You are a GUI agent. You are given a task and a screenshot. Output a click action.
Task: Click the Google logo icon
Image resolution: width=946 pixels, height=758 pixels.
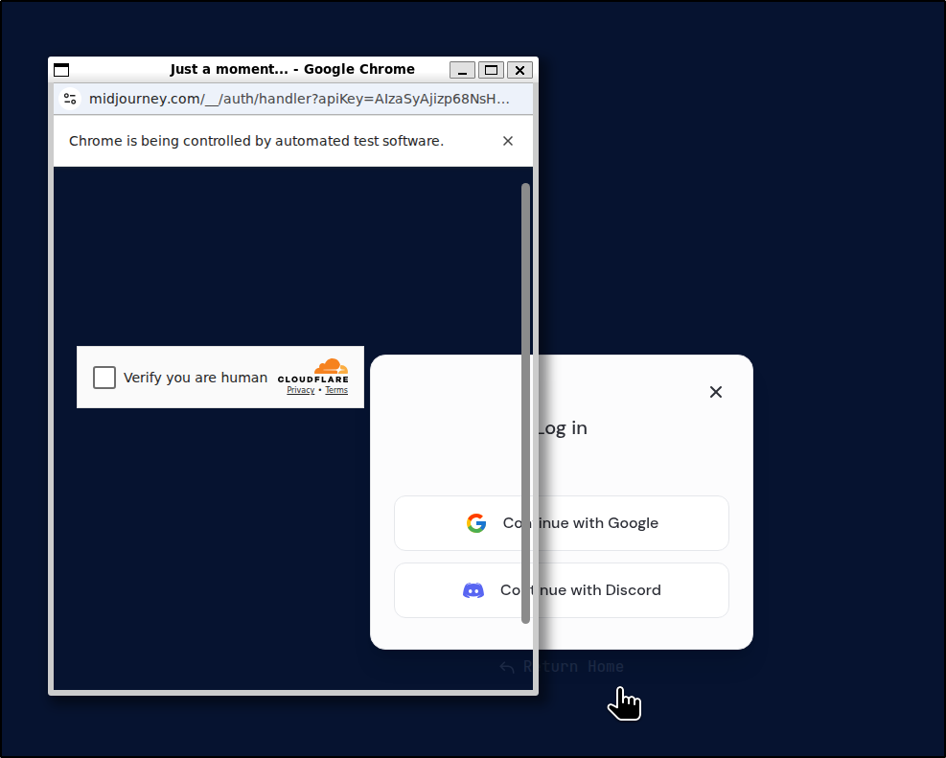[x=476, y=523]
